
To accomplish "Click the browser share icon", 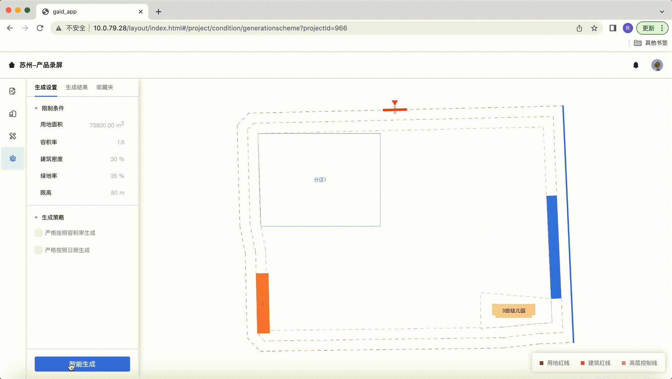I will click(579, 28).
